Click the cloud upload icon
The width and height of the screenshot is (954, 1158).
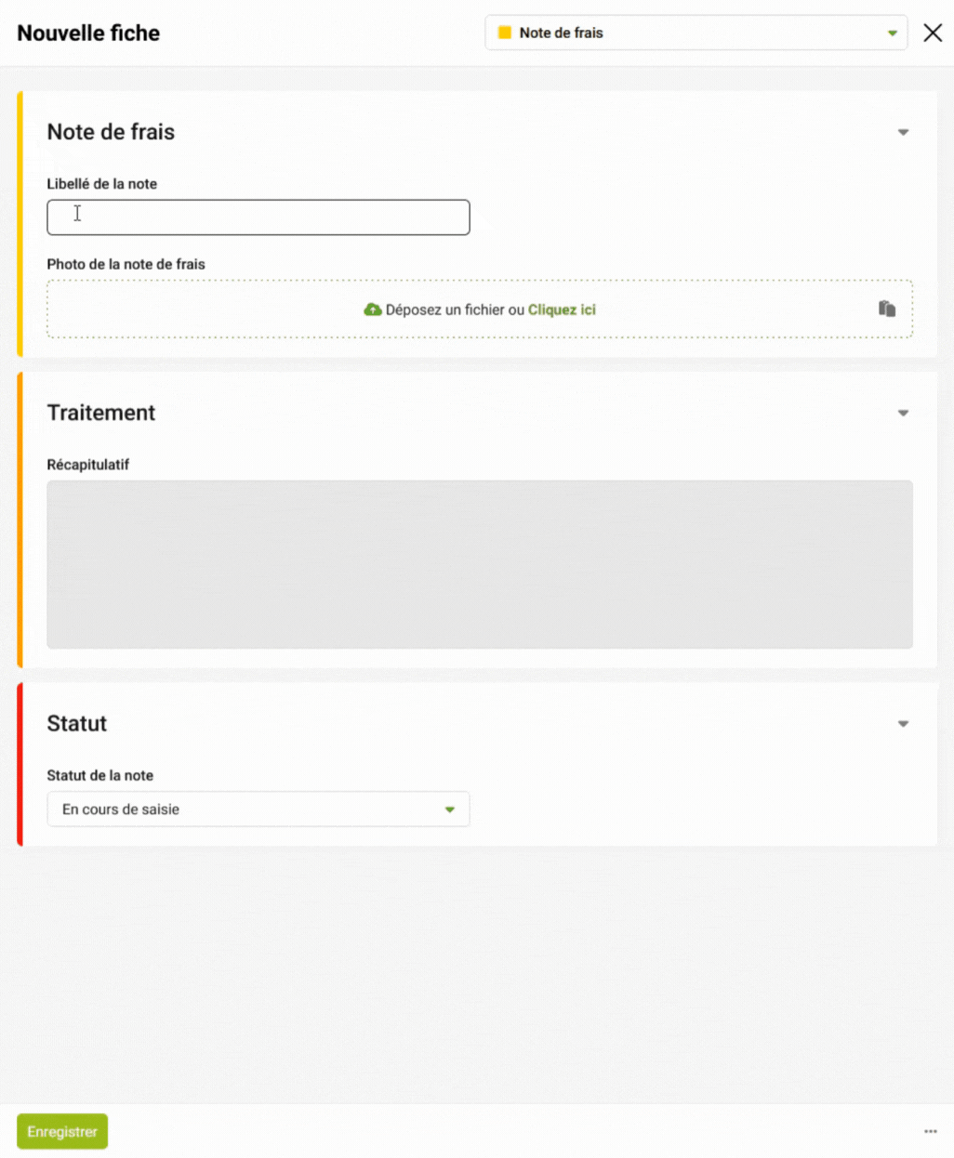[372, 309]
